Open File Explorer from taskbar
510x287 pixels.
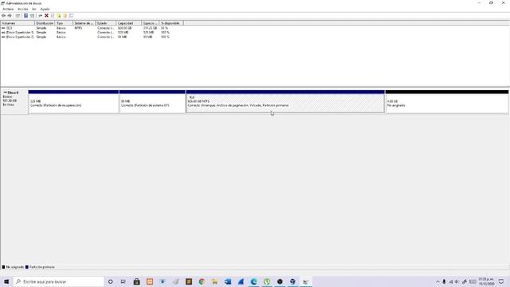click(214, 281)
